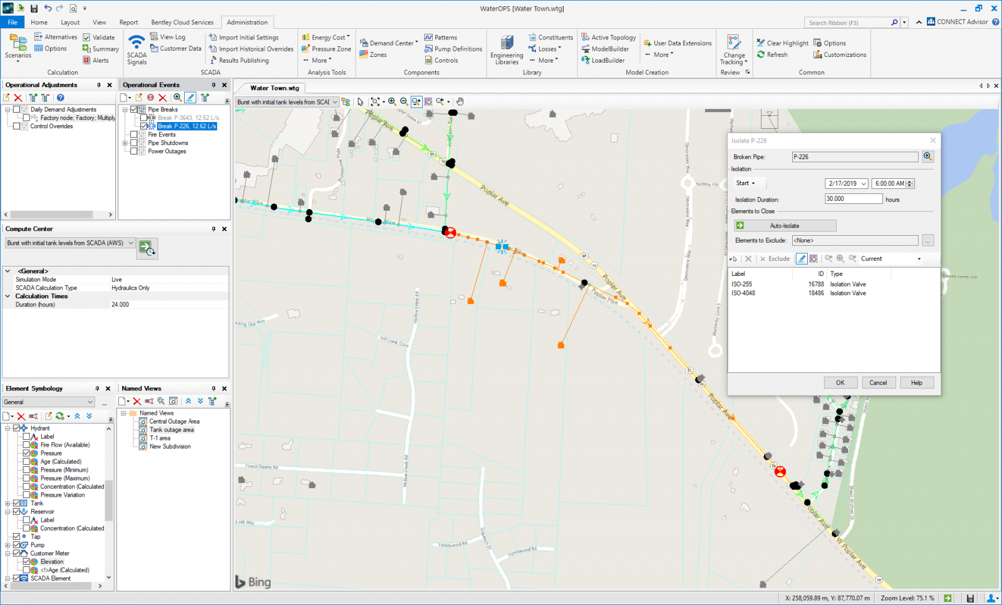The width and height of the screenshot is (1002, 605).
Task: Click the zoom out magnifier in map toolbar
Action: [x=404, y=101]
